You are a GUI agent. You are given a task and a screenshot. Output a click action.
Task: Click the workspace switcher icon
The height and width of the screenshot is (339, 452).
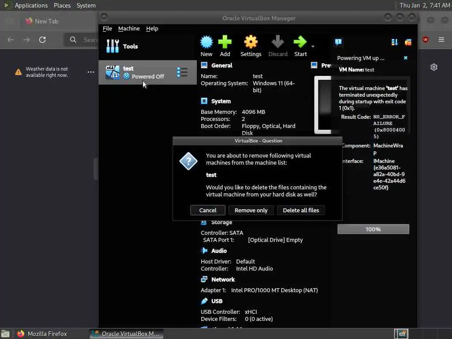coord(401,334)
